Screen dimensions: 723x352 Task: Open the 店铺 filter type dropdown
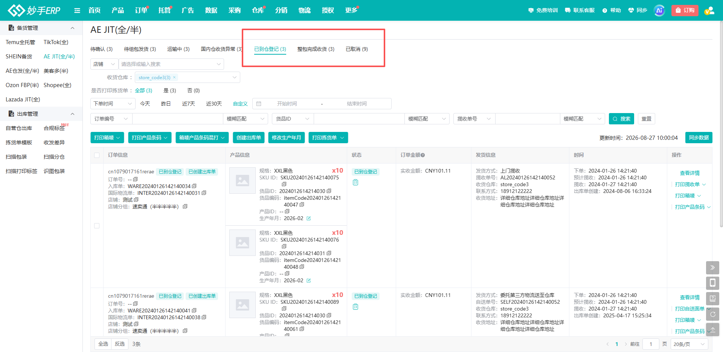[x=104, y=64]
